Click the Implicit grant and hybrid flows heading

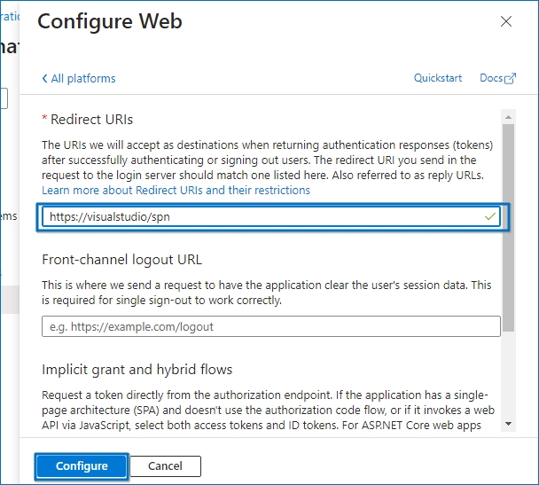coord(137,370)
